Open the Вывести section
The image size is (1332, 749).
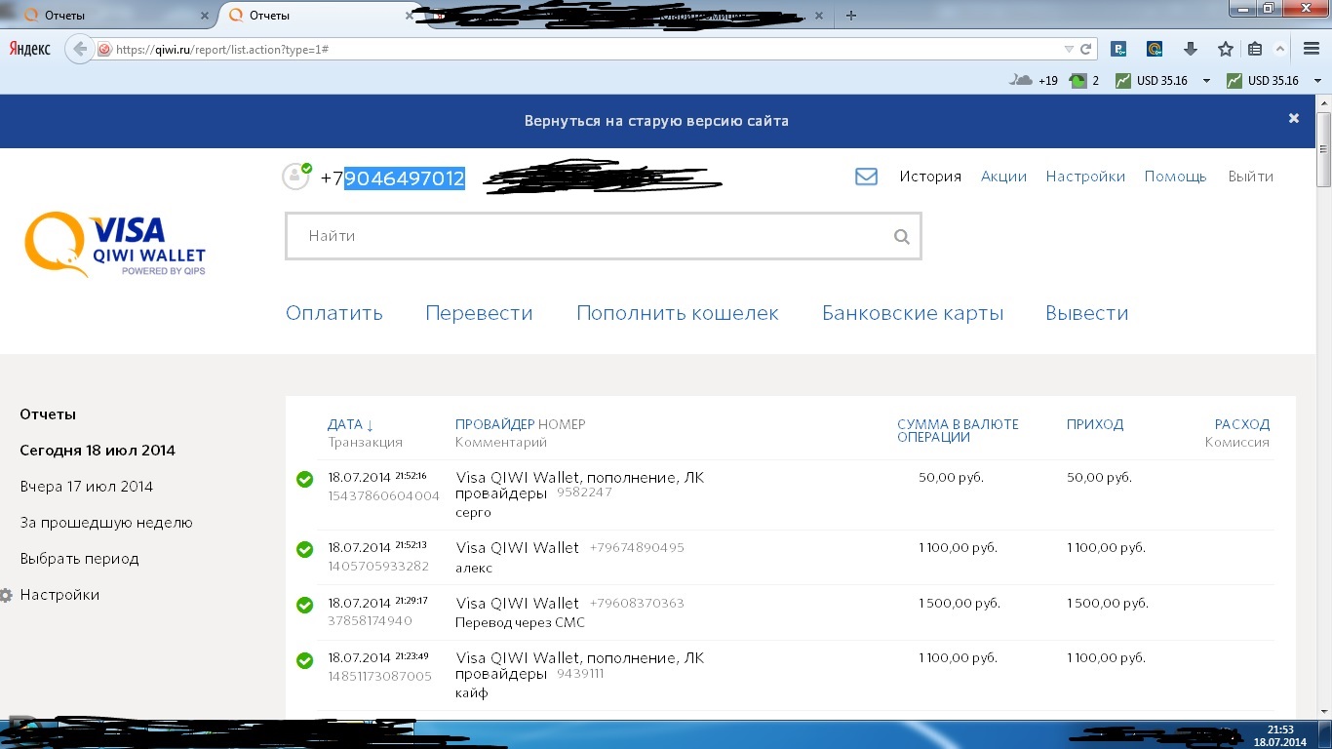pos(1087,313)
